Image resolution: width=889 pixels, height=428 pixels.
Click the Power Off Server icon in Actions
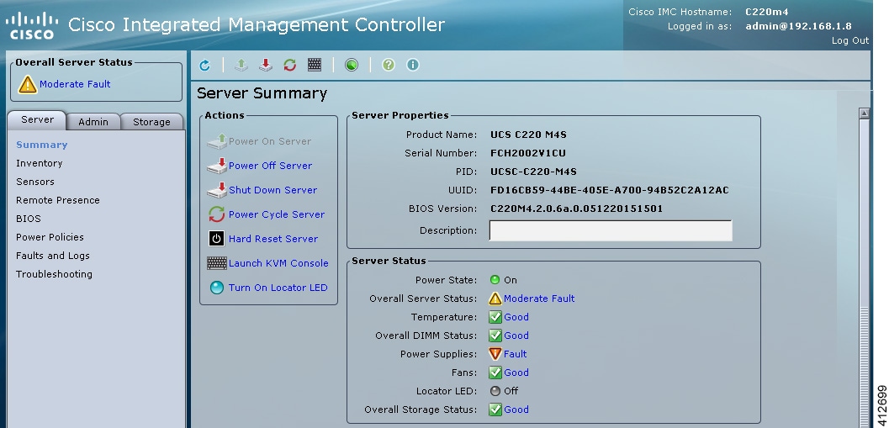tap(217, 166)
